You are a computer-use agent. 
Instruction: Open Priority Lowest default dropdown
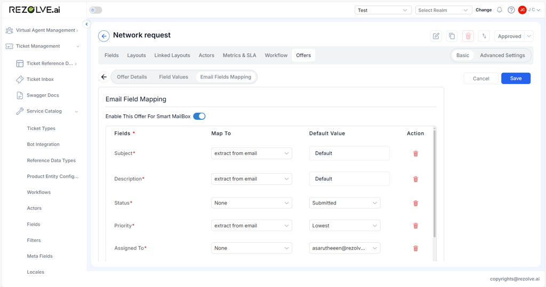coord(345,225)
